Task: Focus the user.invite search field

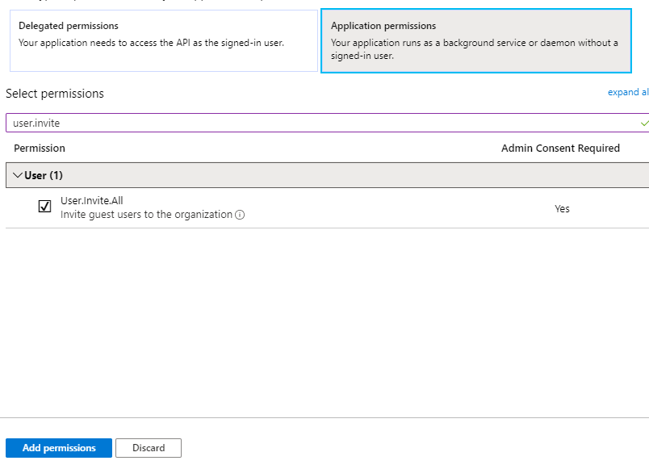Action: click(x=327, y=123)
